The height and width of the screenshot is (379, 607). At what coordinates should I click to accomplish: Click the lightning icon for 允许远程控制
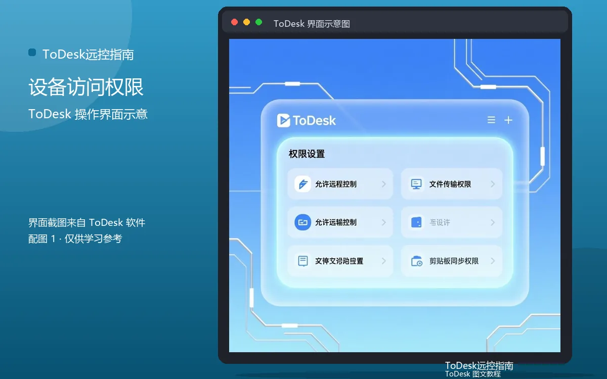[x=302, y=184]
